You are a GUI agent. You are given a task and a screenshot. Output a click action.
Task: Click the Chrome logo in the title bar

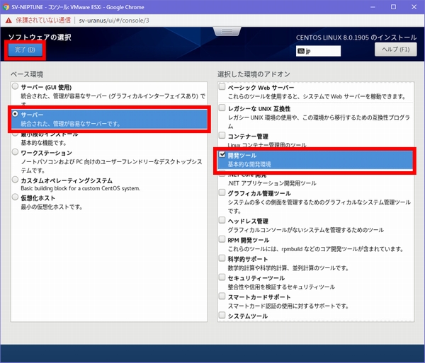[6, 7]
